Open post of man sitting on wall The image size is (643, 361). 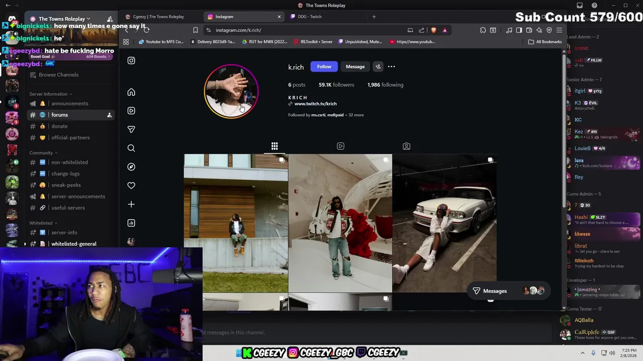pos(236,223)
